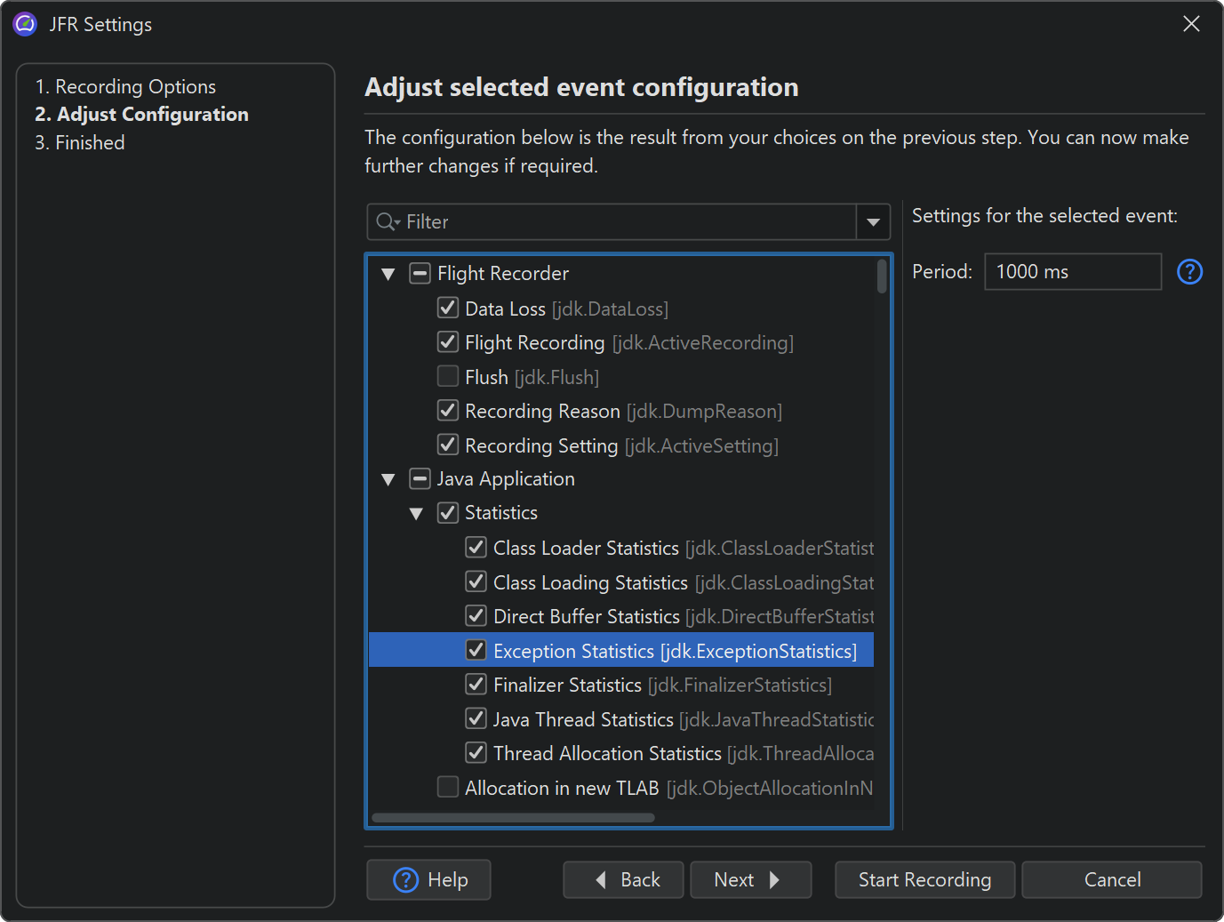Click the search magnifier icon in Filter
Image resolution: width=1224 pixels, height=922 pixels.
click(387, 222)
